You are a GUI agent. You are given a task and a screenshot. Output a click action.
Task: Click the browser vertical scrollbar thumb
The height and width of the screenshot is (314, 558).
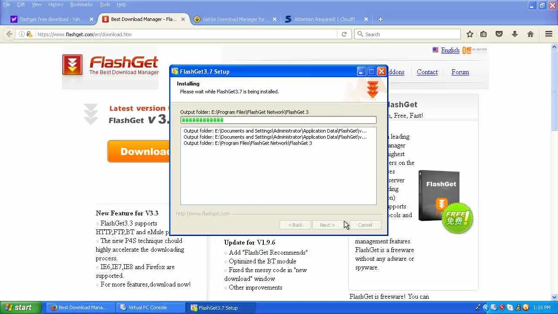pyautogui.click(x=554, y=89)
